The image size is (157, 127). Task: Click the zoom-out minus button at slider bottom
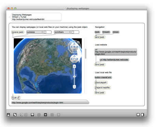(x=74, y=87)
